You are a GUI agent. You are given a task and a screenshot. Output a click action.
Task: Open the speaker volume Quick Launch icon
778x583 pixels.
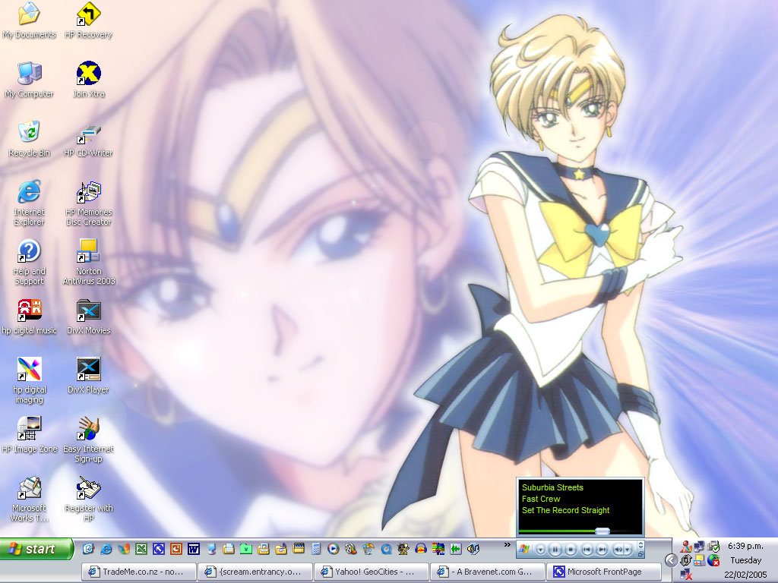point(473,549)
